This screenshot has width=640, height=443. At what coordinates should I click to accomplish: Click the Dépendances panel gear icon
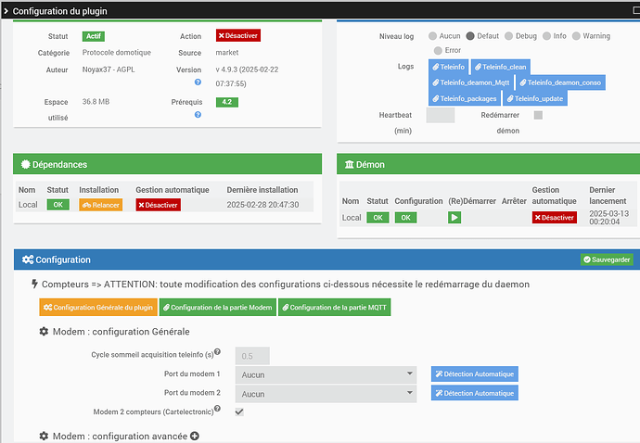point(26,164)
